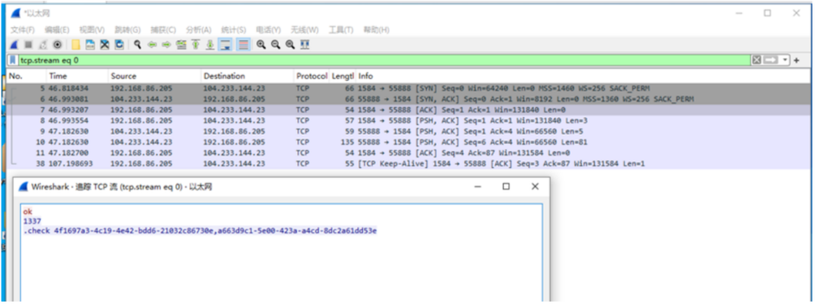Open a capture file using the folder icon
The height and width of the screenshot is (307, 817).
point(76,45)
